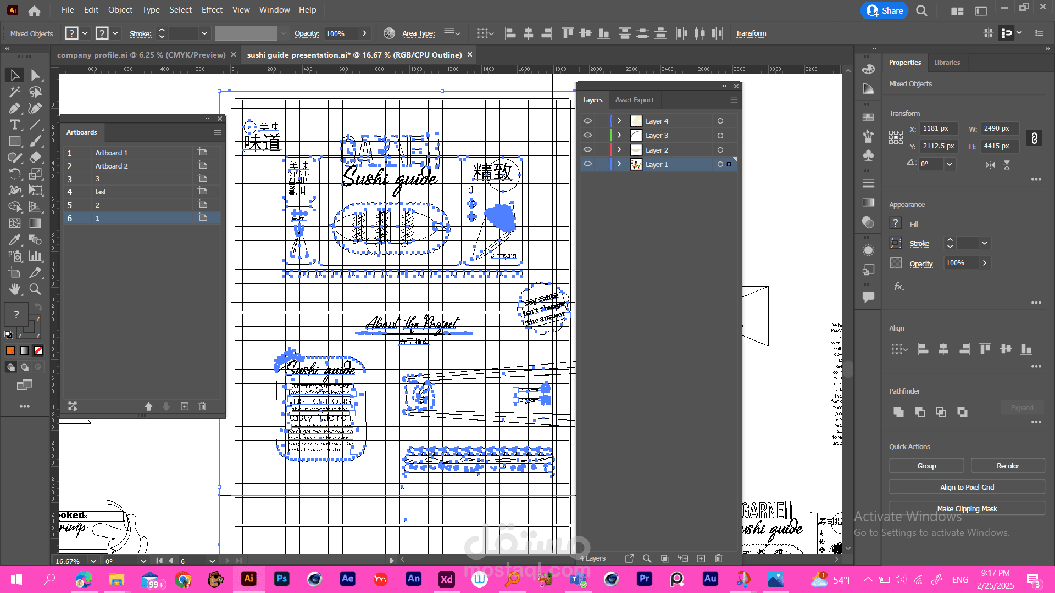Click the Share button
1055x593 pixels.
coord(885,10)
